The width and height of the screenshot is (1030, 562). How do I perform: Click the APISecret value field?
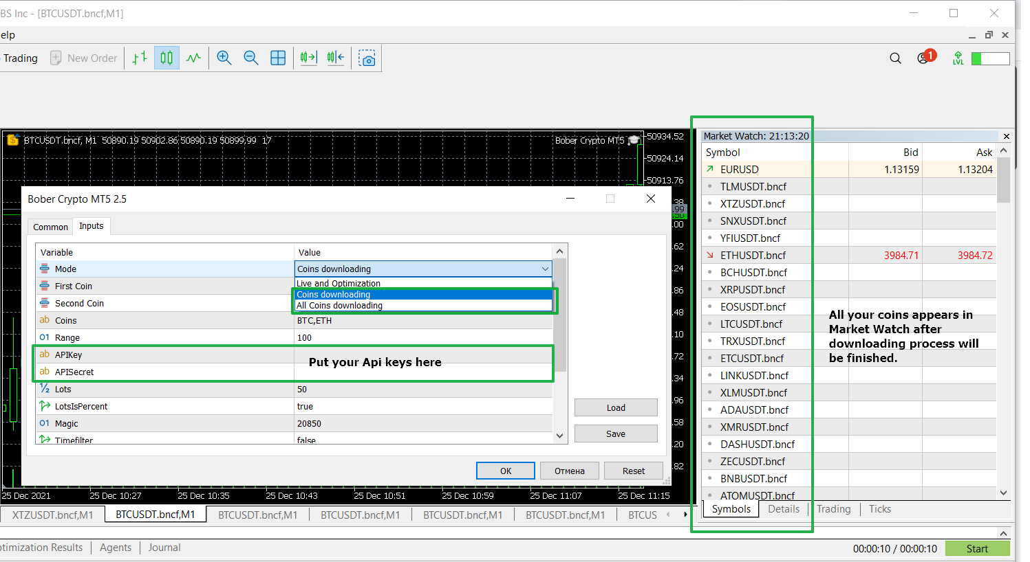[x=423, y=372]
